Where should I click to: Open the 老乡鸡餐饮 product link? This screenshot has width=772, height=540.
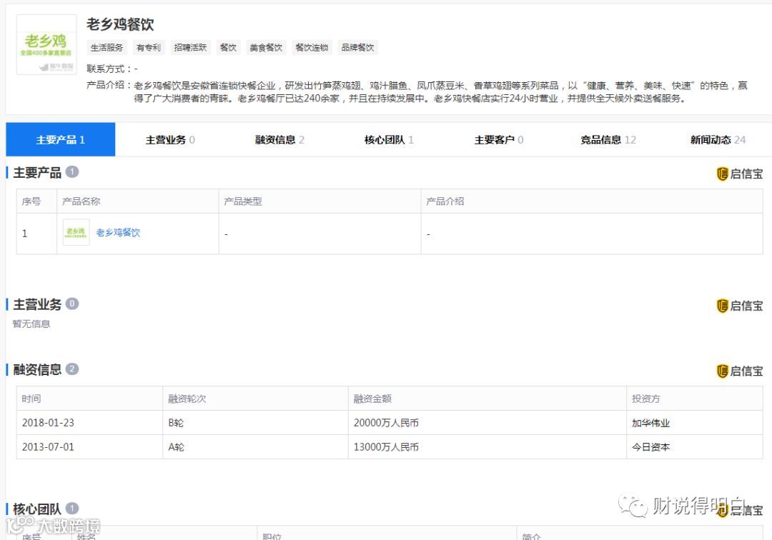pyautogui.click(x=118, y=233)
